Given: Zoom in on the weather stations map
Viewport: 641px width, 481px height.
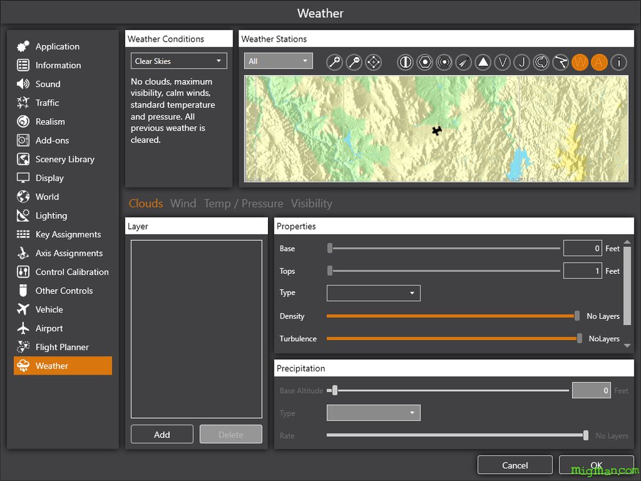Looking at the screenshot, I should click(335, 62).
